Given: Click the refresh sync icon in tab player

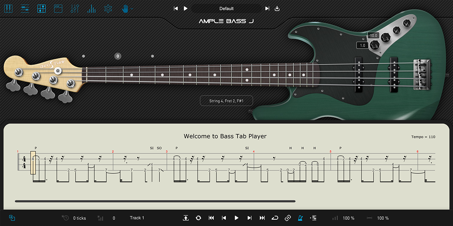Looking at the screenshot, I should 198,218.
